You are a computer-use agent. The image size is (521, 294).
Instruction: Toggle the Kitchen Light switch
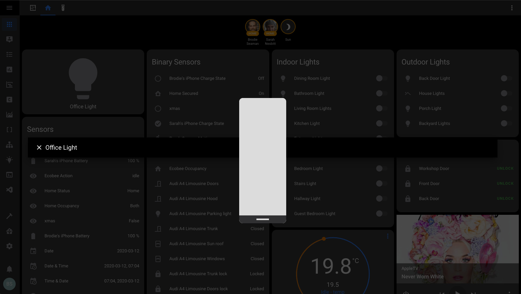[x=382, y=123]
